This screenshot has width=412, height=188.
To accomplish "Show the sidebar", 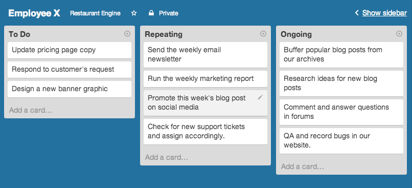I will click(x=384, y=13).
